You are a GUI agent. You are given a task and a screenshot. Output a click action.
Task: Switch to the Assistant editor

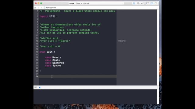tap(138, 3)
